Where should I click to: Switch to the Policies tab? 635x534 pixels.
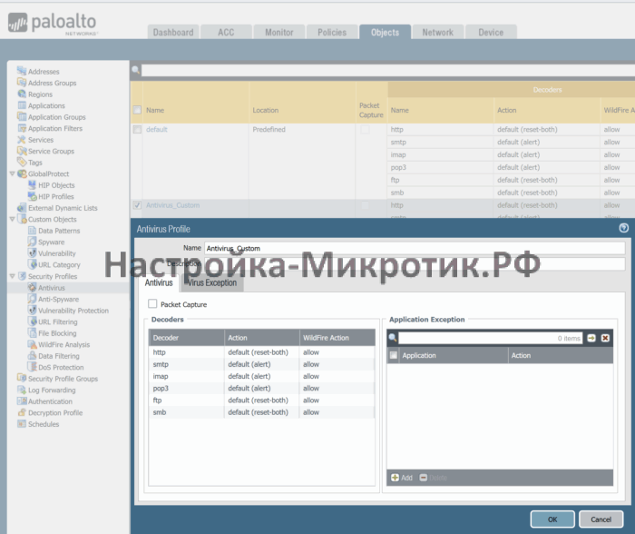point(332,32)
